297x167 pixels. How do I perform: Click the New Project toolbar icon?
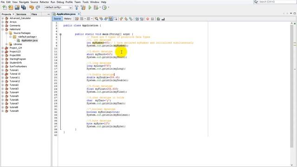point(11,7)
